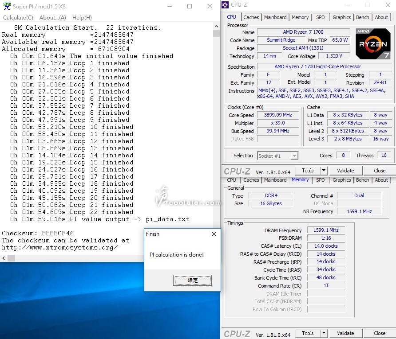Click the Loop 22 finished line in Super PI
Viewport: 396px width, 339px height.
(72, 212)
